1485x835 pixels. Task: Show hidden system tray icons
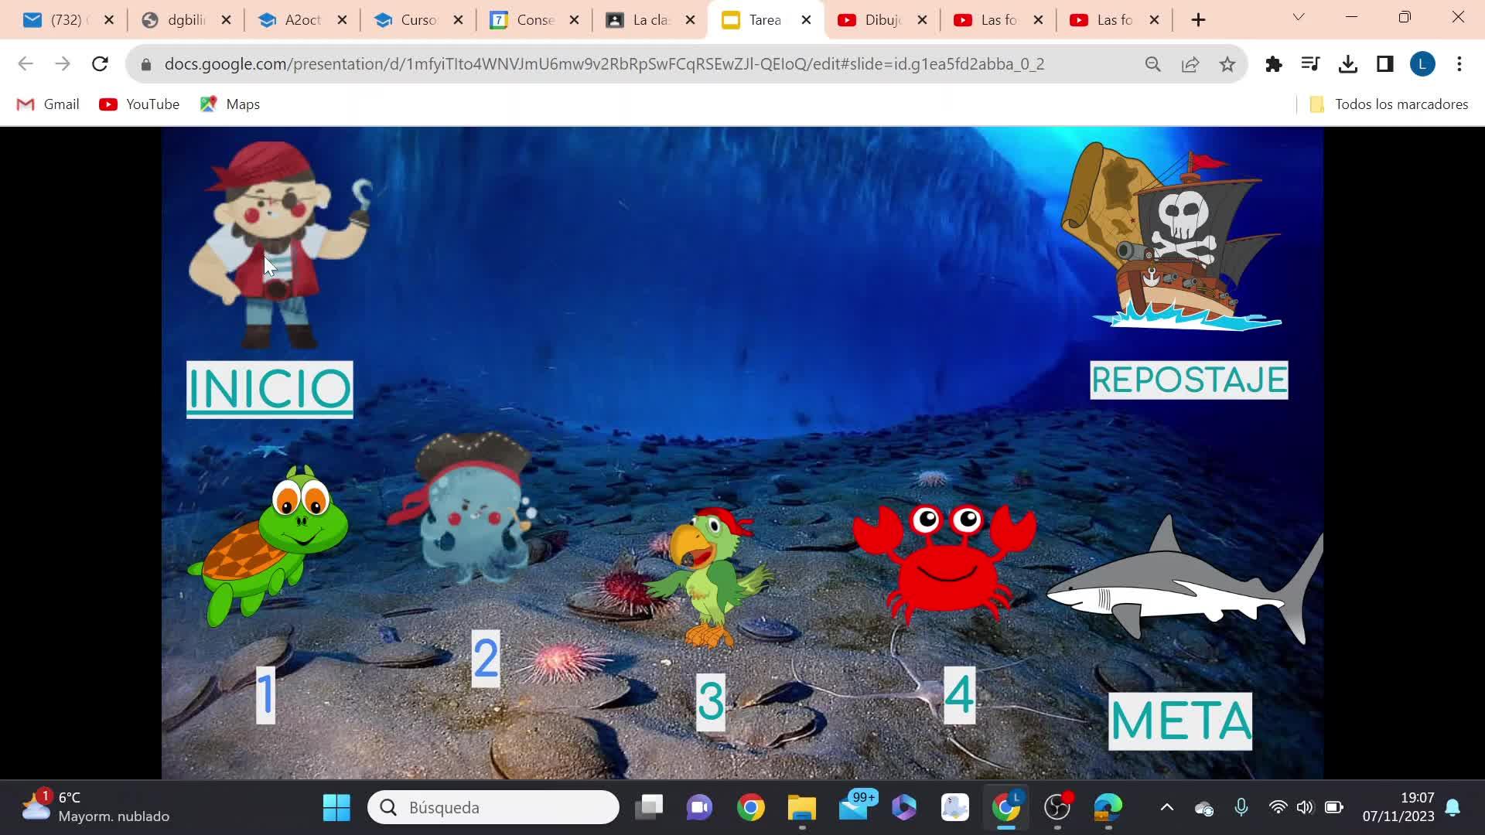coord(1167,808)
